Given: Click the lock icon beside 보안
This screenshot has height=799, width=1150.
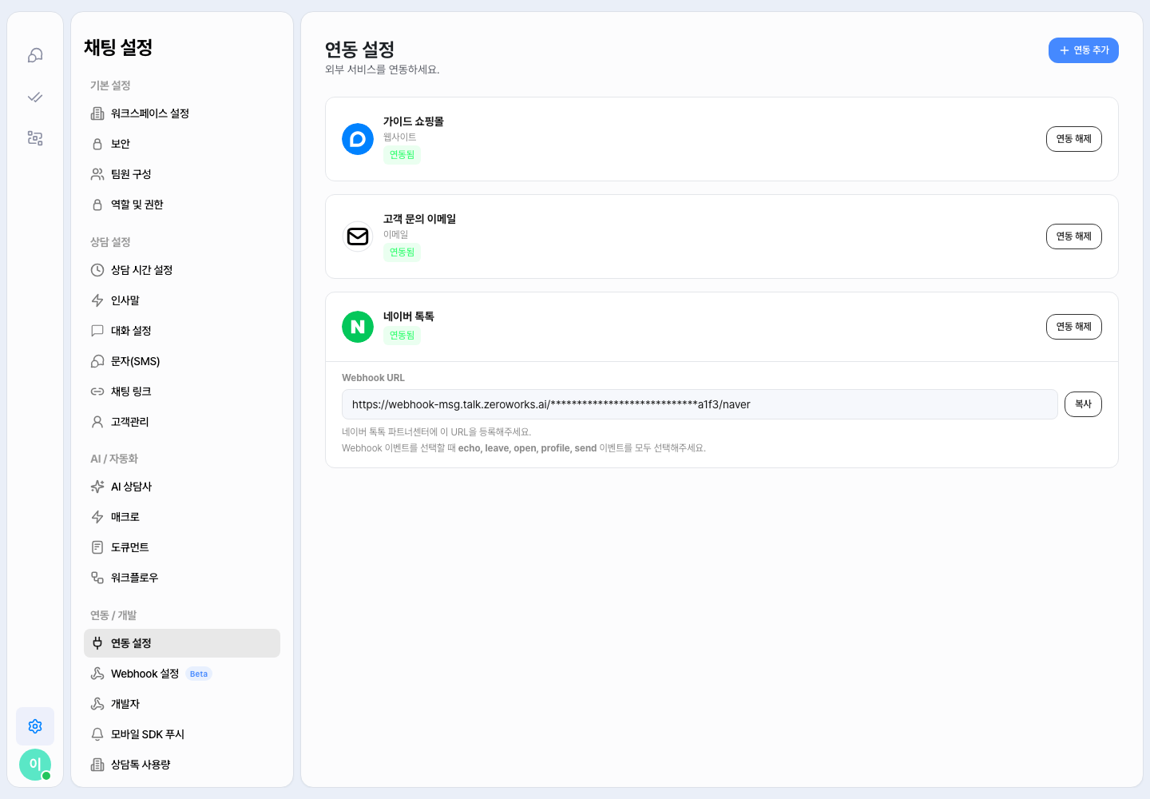Looking at the screenshot, I should pos(97,144).
